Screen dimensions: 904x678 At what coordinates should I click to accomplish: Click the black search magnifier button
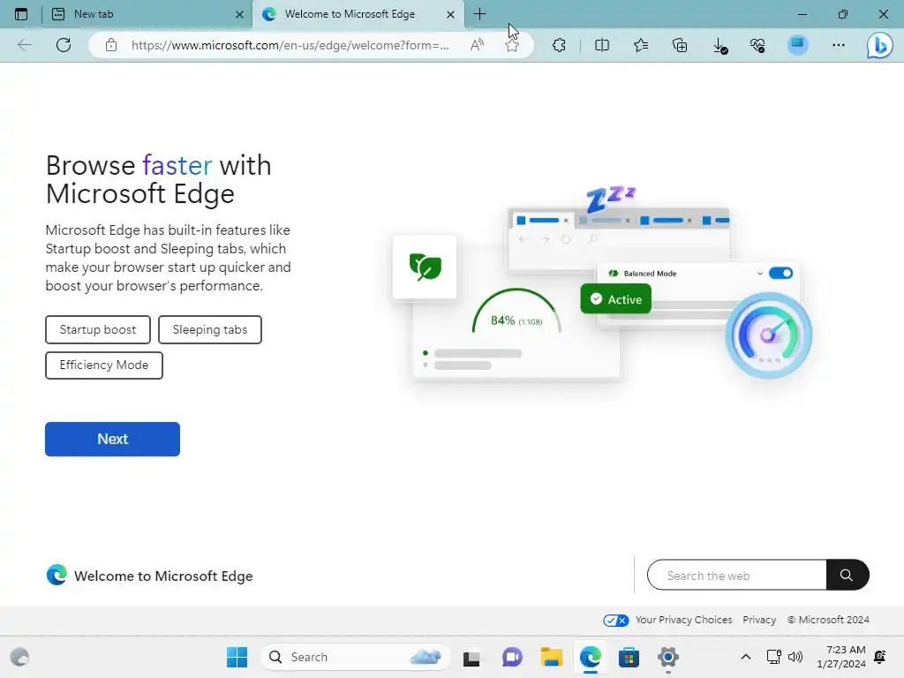click(847, 575)
